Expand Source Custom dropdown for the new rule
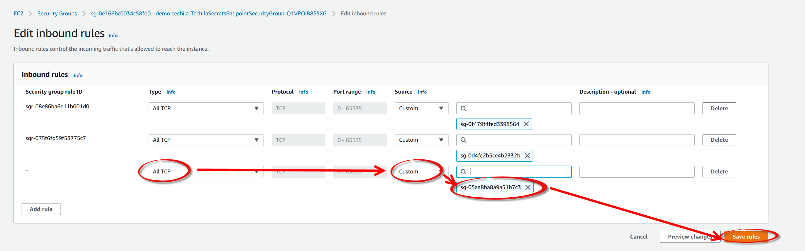 [421, 172]
